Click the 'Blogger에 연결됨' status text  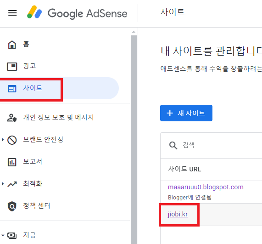pyautogui.click(x=190, y=197)
